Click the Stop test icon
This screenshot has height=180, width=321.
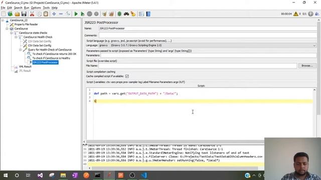[x=89, y=14]
